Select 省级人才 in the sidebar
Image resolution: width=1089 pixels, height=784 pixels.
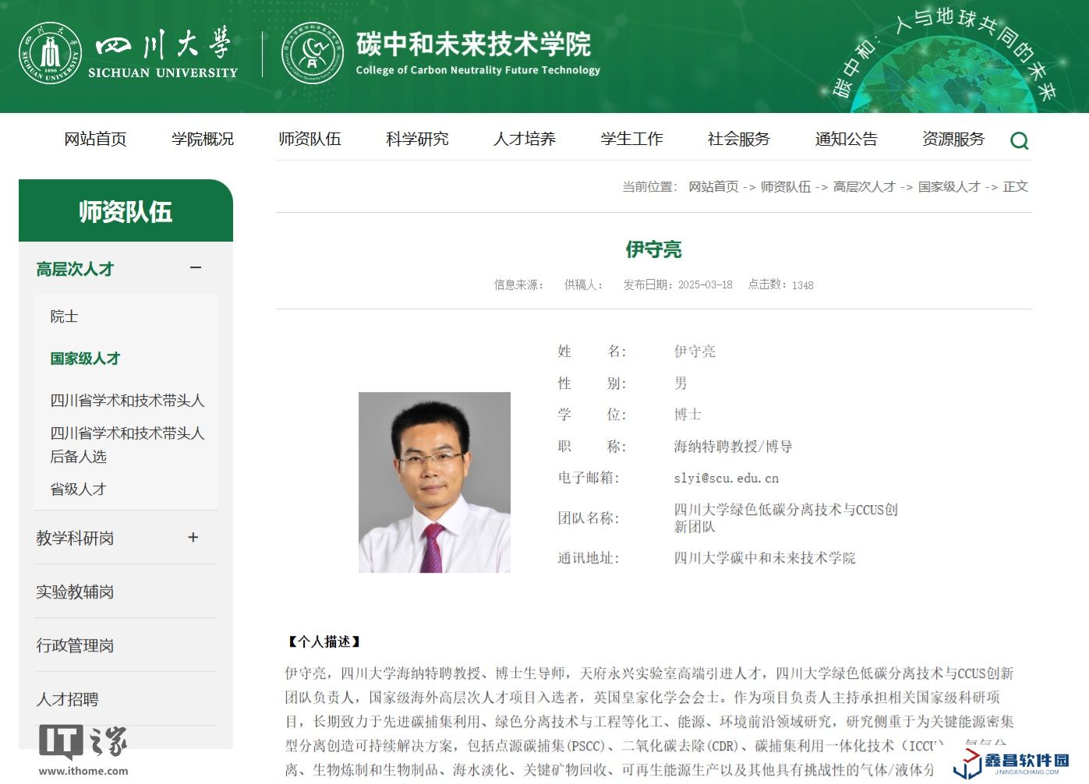click(78, 489)
